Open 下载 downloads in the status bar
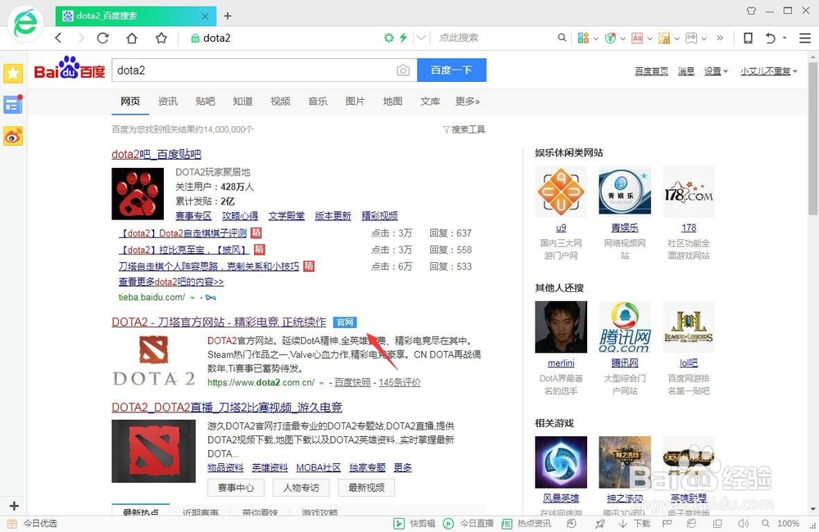Image resolution: width=819 pixels, height=532 pixels. click(634, 523)
